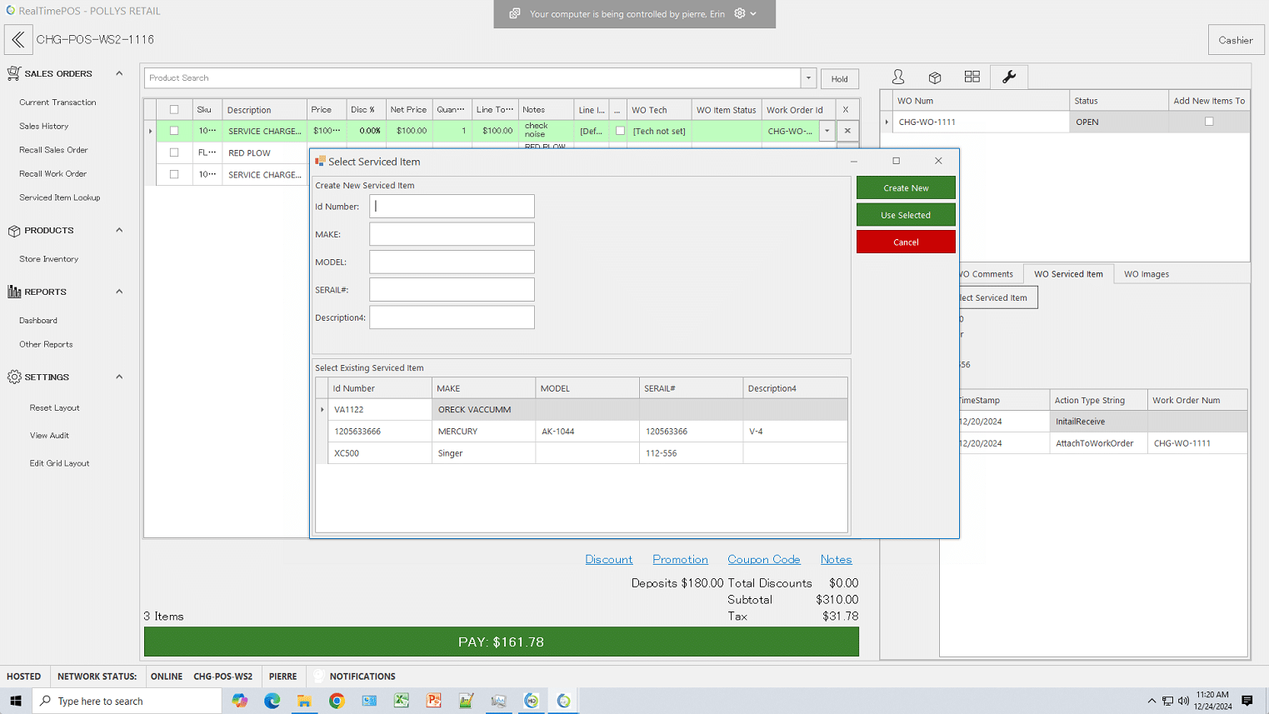Collapse the Sales Orders section
Image resolution: width=1269 pixels, height=714 pixels.
point(119,73)
